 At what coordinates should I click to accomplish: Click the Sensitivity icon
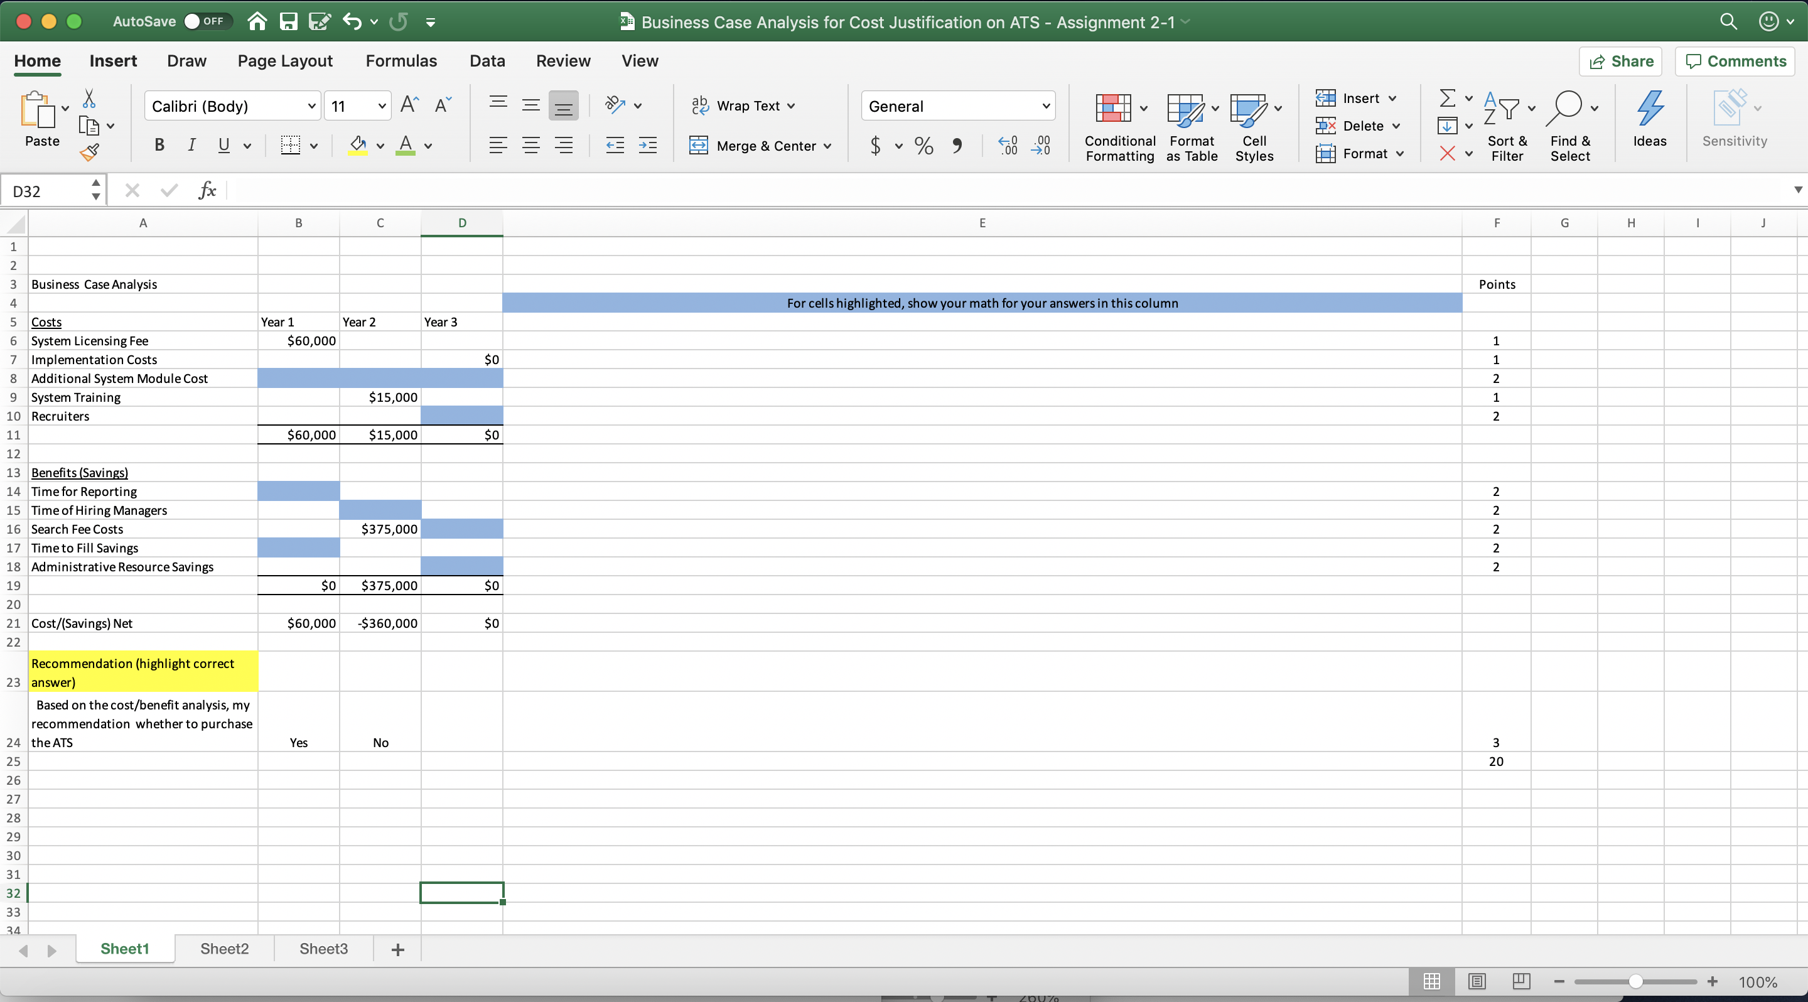[x=1733, y=119]
